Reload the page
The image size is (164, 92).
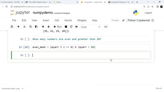6,7
